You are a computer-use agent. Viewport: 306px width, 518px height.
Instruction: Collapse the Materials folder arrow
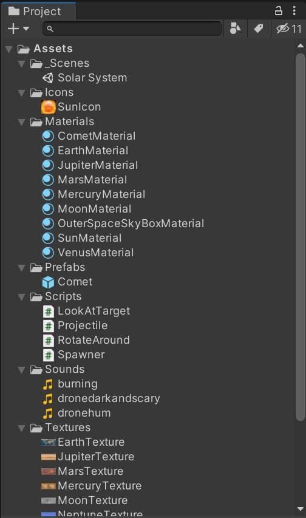[22, 122]
